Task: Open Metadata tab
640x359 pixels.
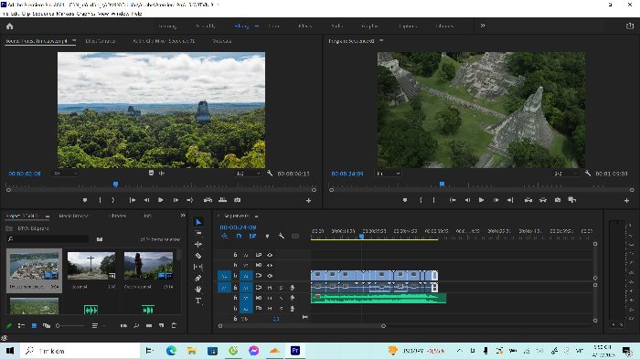Action: (222, 41)
